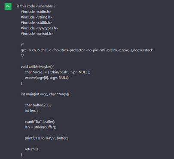Click the void callMeMaybe() function declaration
The image size is (174, 159).
click(37, 67)
